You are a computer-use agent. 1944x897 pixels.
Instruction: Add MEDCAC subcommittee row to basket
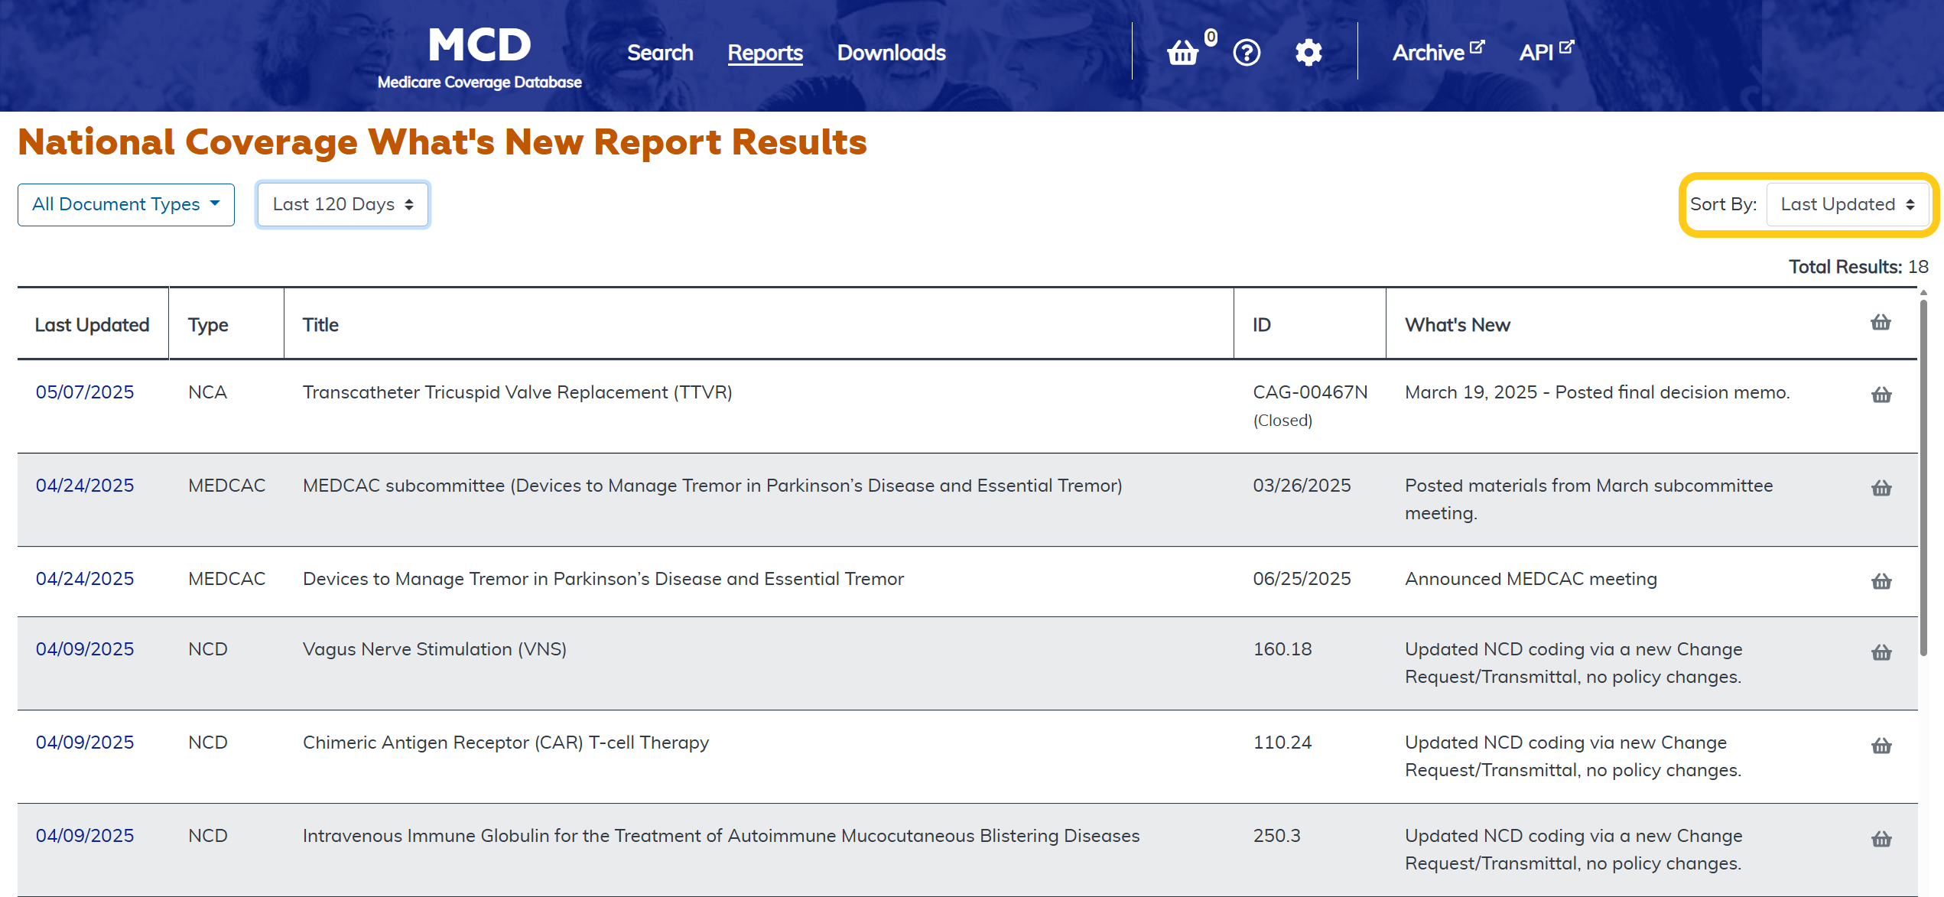(x=1881, y=488)
